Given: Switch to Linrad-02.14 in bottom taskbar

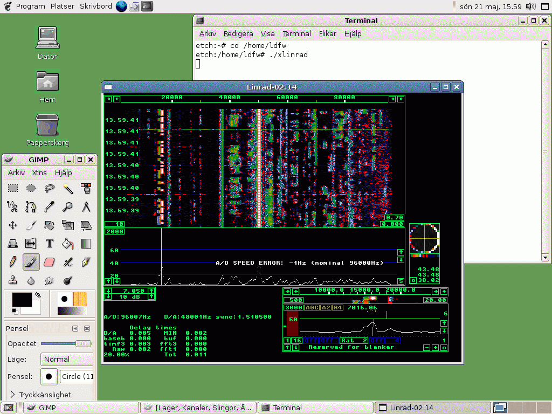Looking at the screenshot, I should pyautogui.click(x=433, y=408).
